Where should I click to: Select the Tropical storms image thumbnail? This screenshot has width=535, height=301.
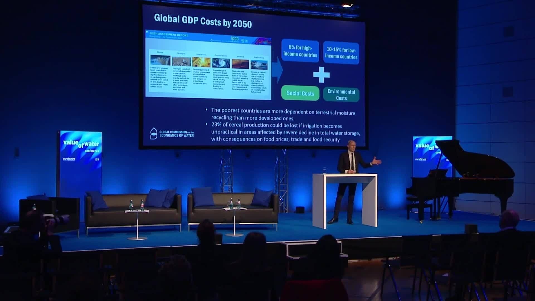221,63
